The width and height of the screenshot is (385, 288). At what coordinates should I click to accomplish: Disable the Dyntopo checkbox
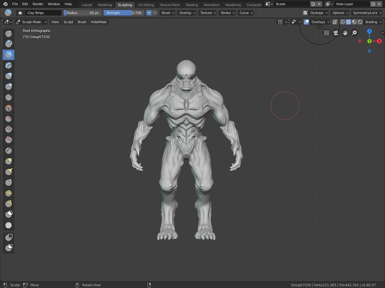pos(305,13)
